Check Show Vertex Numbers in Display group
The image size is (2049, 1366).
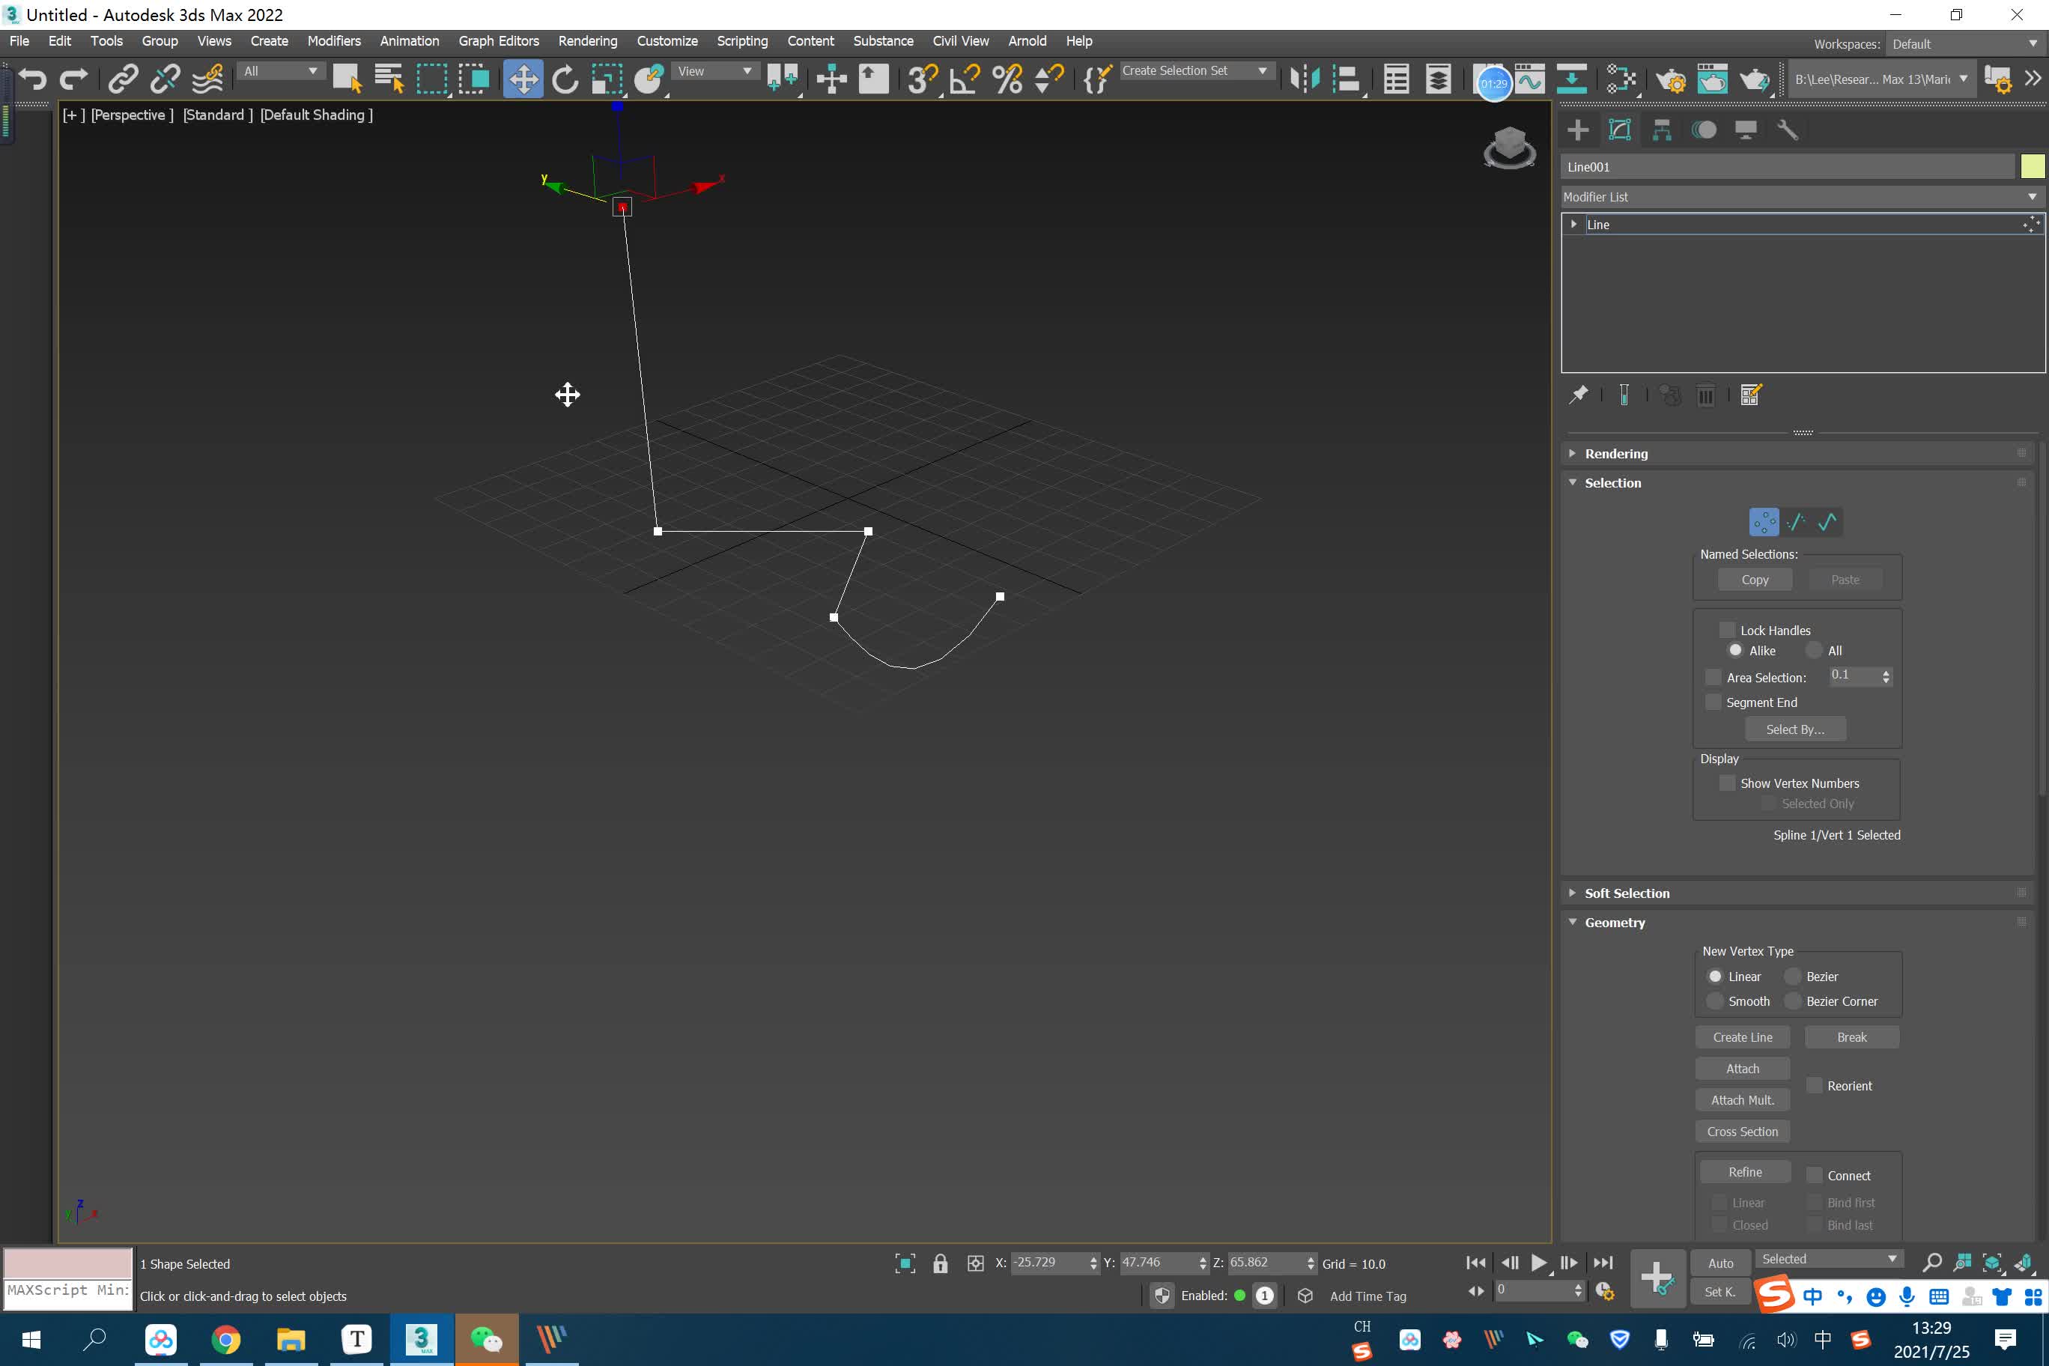[1727, 783]
